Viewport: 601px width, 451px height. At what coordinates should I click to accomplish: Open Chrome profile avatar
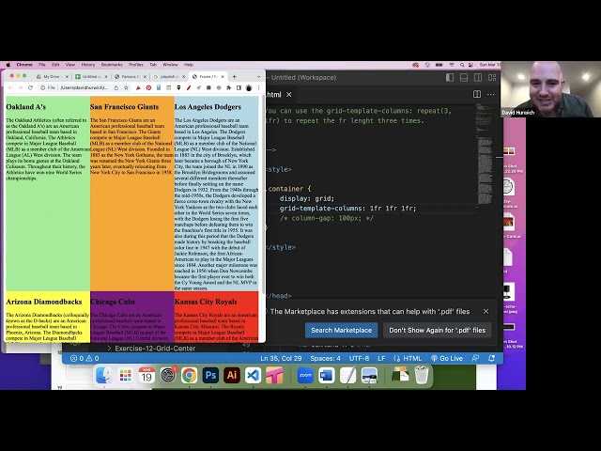(x=249, y=87)
